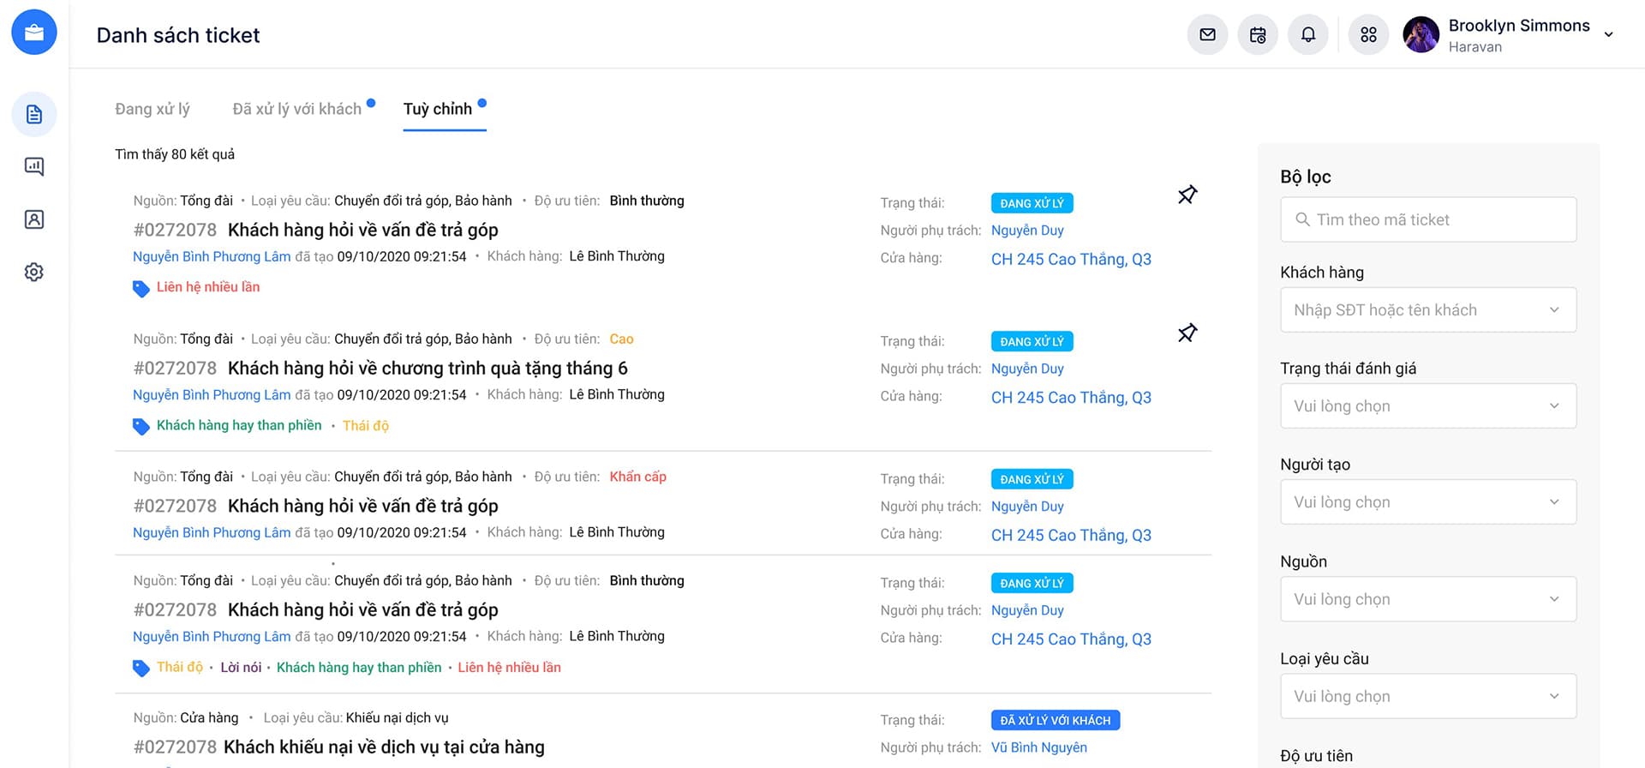The width and height of the screenshot is (1645, 768).
Task: Click Vũ Bình Nguyên assignee link
Action: pyautogui.click(x=1039, y=747)
